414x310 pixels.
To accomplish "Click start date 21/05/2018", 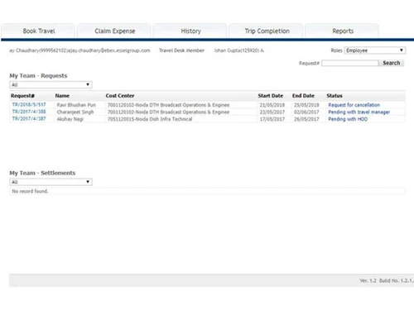I will click(x=272, y=105).
